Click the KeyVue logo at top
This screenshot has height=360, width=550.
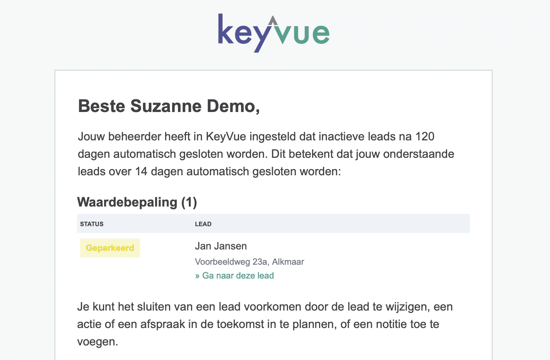(x=274, y=33)
